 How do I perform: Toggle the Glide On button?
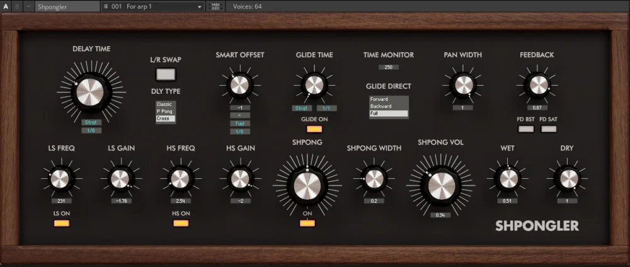pyautogui.click(x=314, y=129)
